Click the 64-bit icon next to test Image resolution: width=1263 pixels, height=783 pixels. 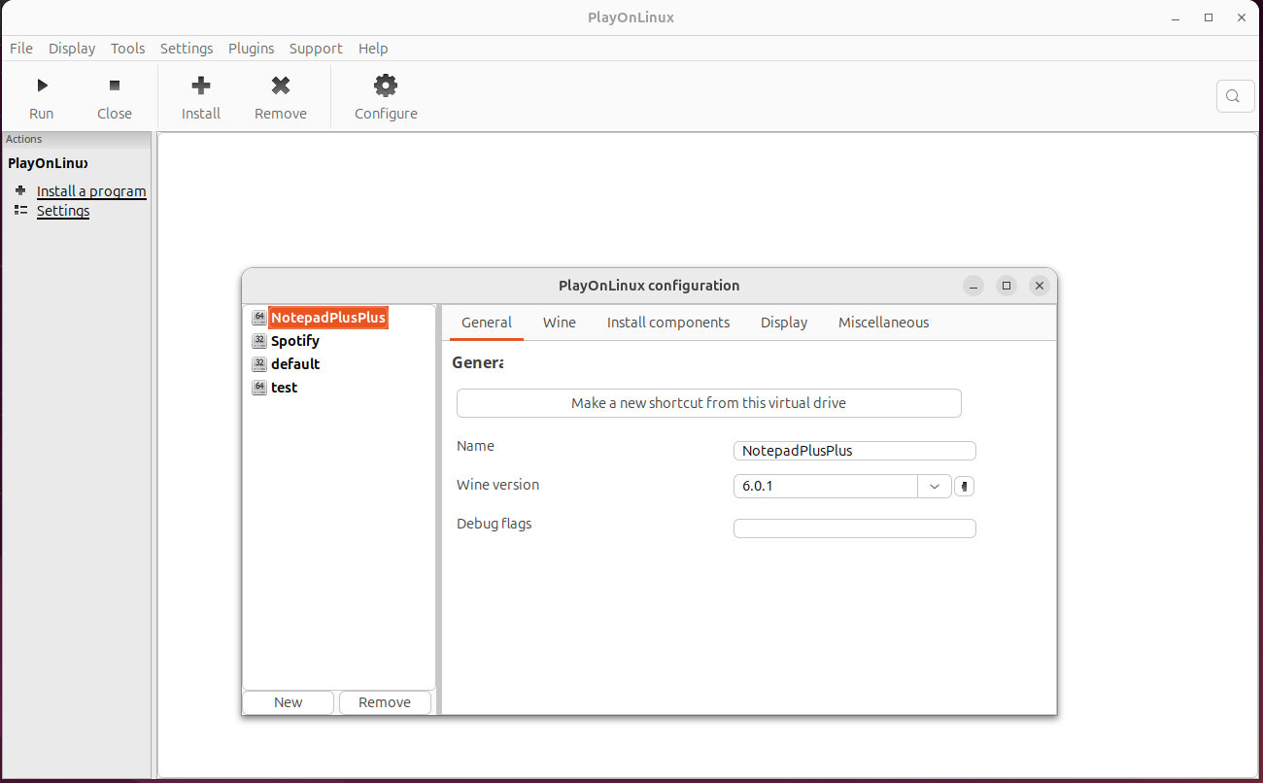[x=258, y=388]
